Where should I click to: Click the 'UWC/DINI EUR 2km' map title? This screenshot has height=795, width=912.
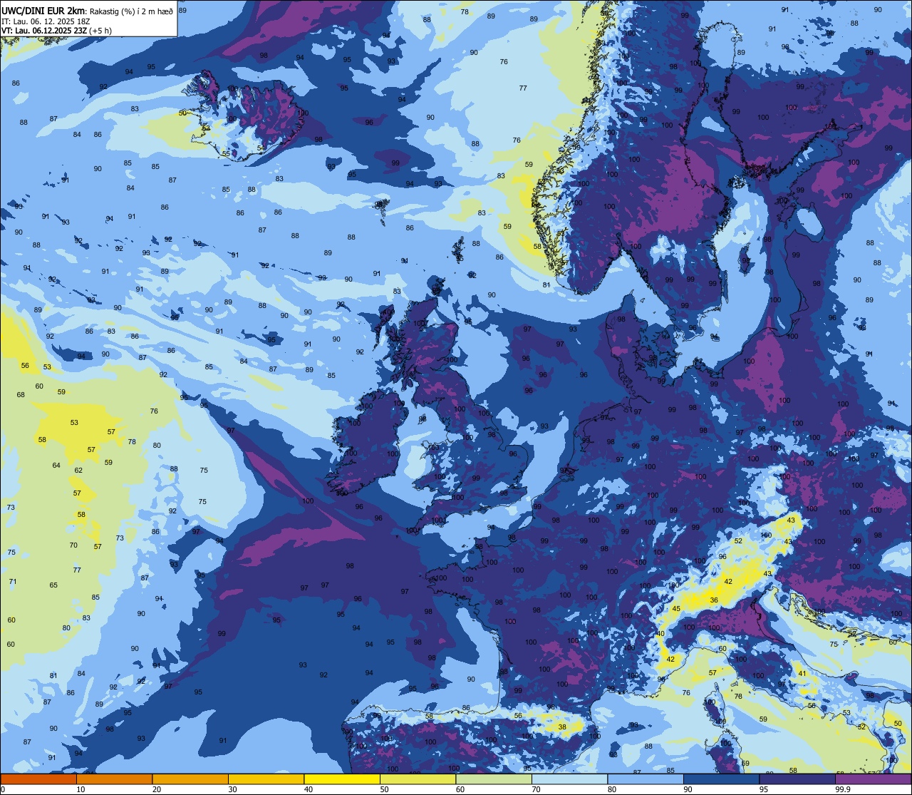point(42,11)
